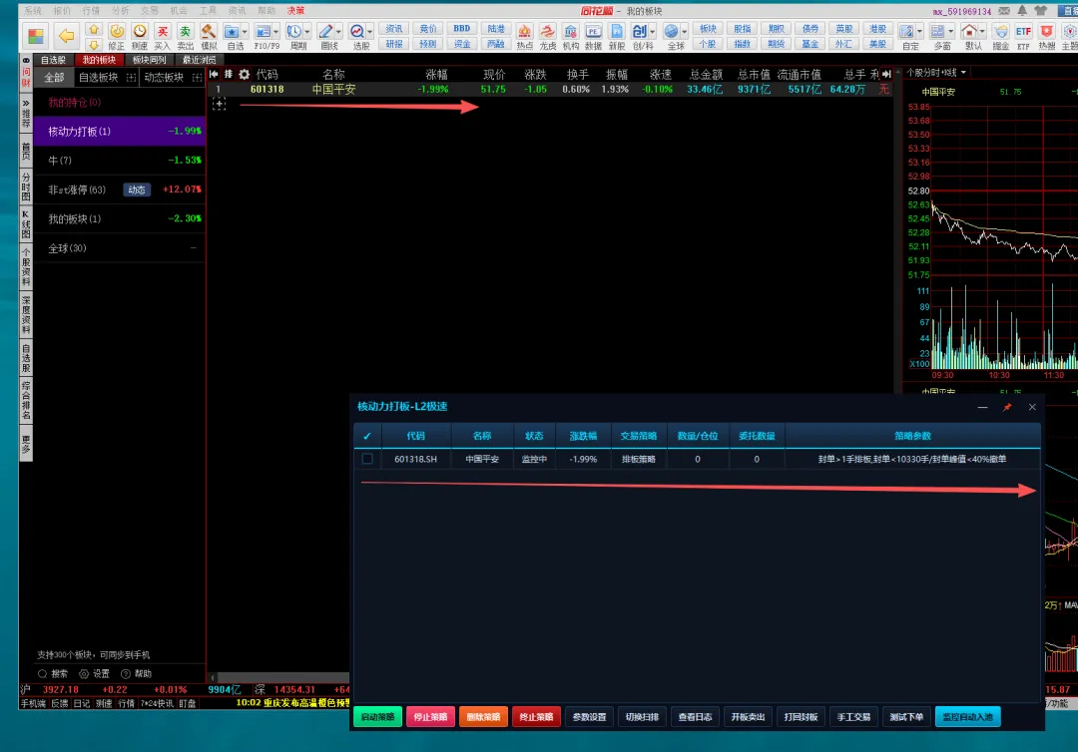Screen dimensions: 1078x752
Task: Click the 监控自动入池 button
Action: pos(967,717)
